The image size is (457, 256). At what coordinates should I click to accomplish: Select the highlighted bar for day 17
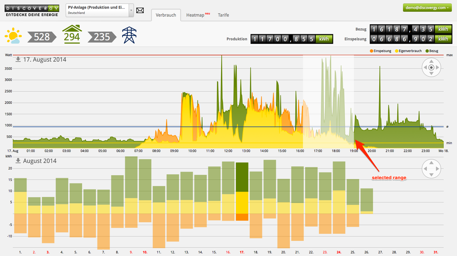tap(242, 191)
